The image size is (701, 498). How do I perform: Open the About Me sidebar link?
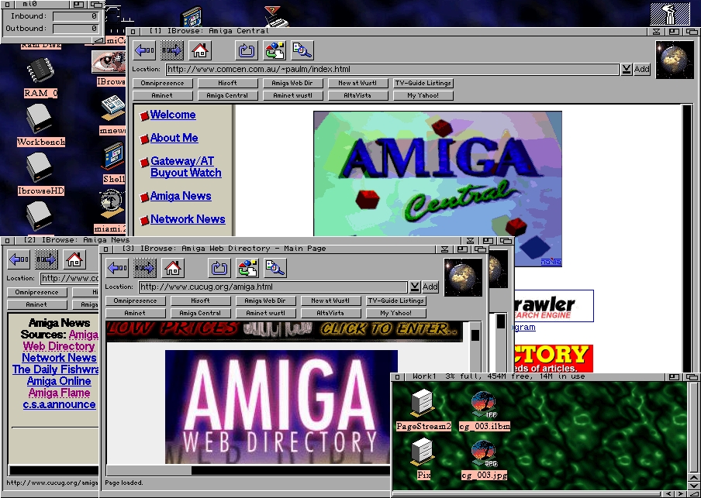point(174,138)
